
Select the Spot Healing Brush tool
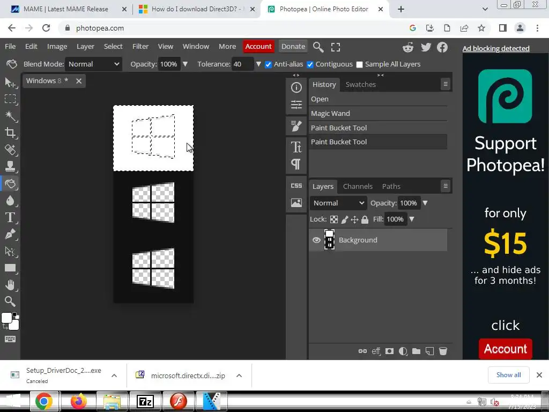pyautogui.click(x=10, y=150)
